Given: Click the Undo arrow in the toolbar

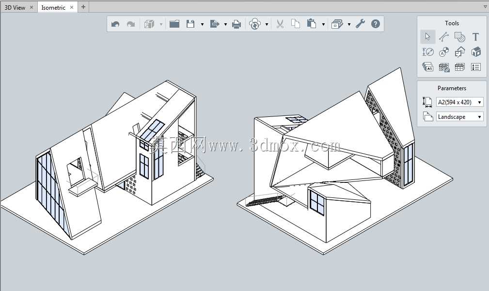Looking at the screenshot, I should pos(115,24).
